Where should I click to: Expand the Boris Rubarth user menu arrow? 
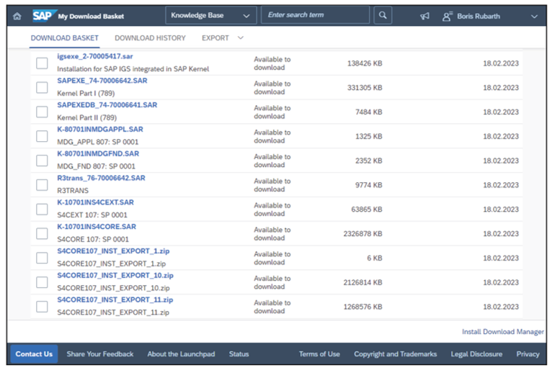pyautogui.click(x=534, y=16)
